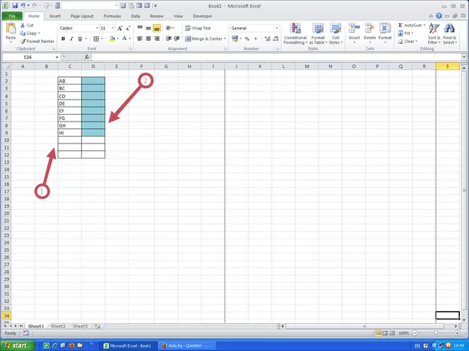Select the Sheet2 worksheet tab

(58, 326)
